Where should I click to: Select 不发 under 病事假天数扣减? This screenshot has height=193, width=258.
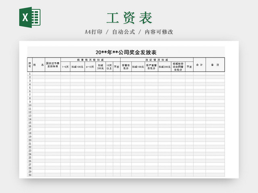(117, 67)
